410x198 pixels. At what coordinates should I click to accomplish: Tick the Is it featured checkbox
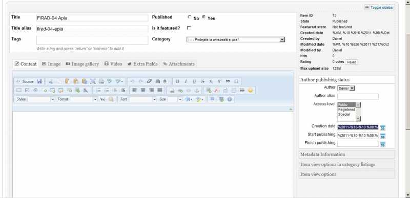pos(189,28)
